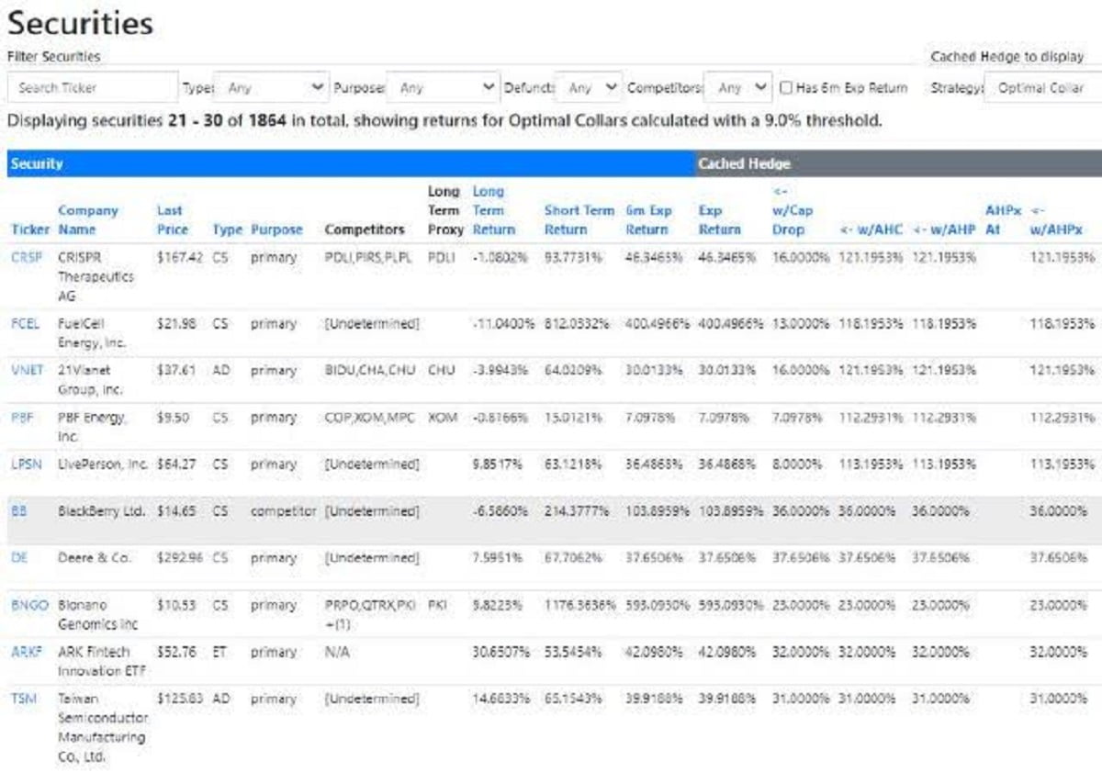
Task: Open the ARKF ticker link
Action: click(27, 652)
